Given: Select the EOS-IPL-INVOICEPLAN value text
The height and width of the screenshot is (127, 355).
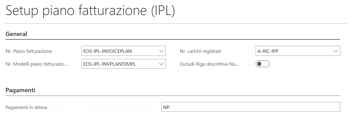Looking at the screenshot, I should [x=108, y=51].
